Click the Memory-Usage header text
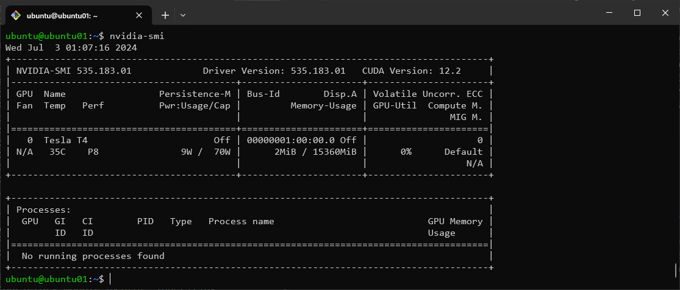Viewport: 680px width, 290px height. [323, 105]
